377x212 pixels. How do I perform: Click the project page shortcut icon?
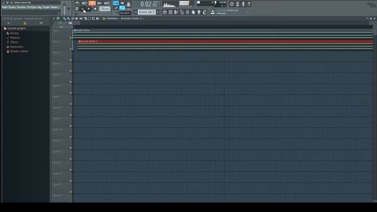coord(193,12)
